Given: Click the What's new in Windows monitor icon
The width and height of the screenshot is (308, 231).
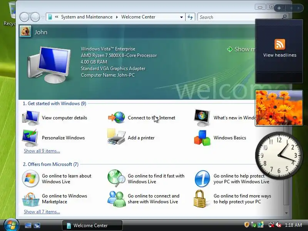Looking at the screenshot, I should tap(202, 118).
